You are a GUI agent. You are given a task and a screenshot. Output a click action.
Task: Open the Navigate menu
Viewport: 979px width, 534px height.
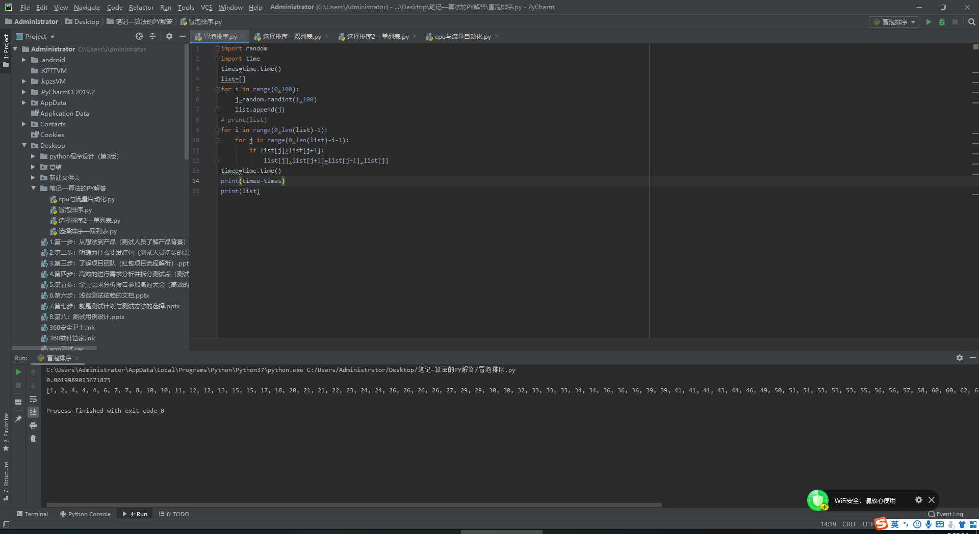87,7
